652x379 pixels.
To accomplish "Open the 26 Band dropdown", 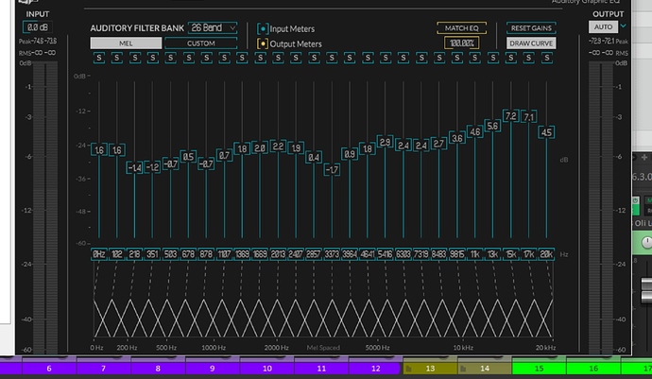I will click(213, 27).
